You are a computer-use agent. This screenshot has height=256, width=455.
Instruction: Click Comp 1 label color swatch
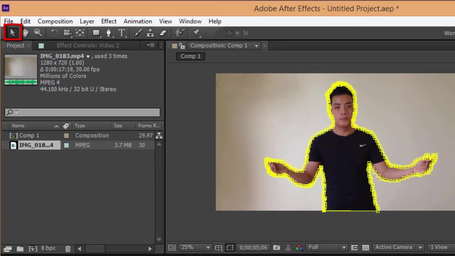[x=66, y=135]
